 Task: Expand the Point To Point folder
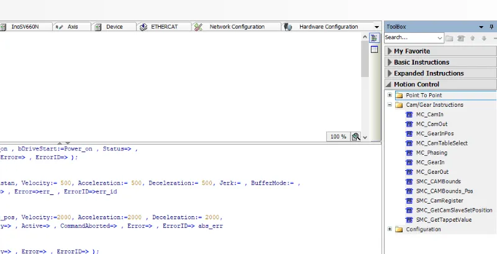390,95
